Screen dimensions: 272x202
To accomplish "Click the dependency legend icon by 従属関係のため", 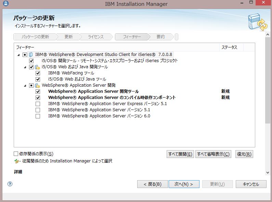I will click(x=16, y=161).
